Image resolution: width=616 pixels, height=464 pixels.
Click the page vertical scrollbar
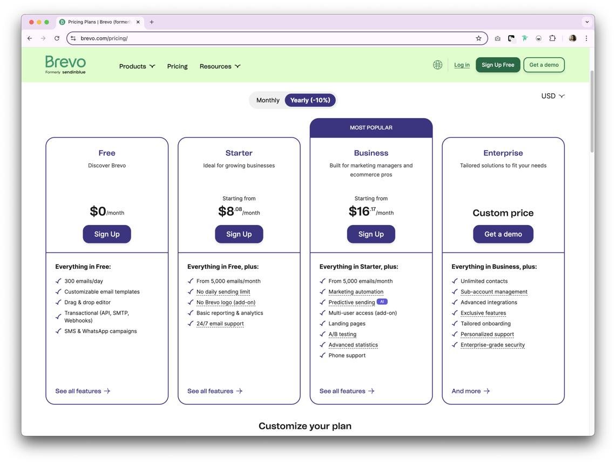(592, 111)
